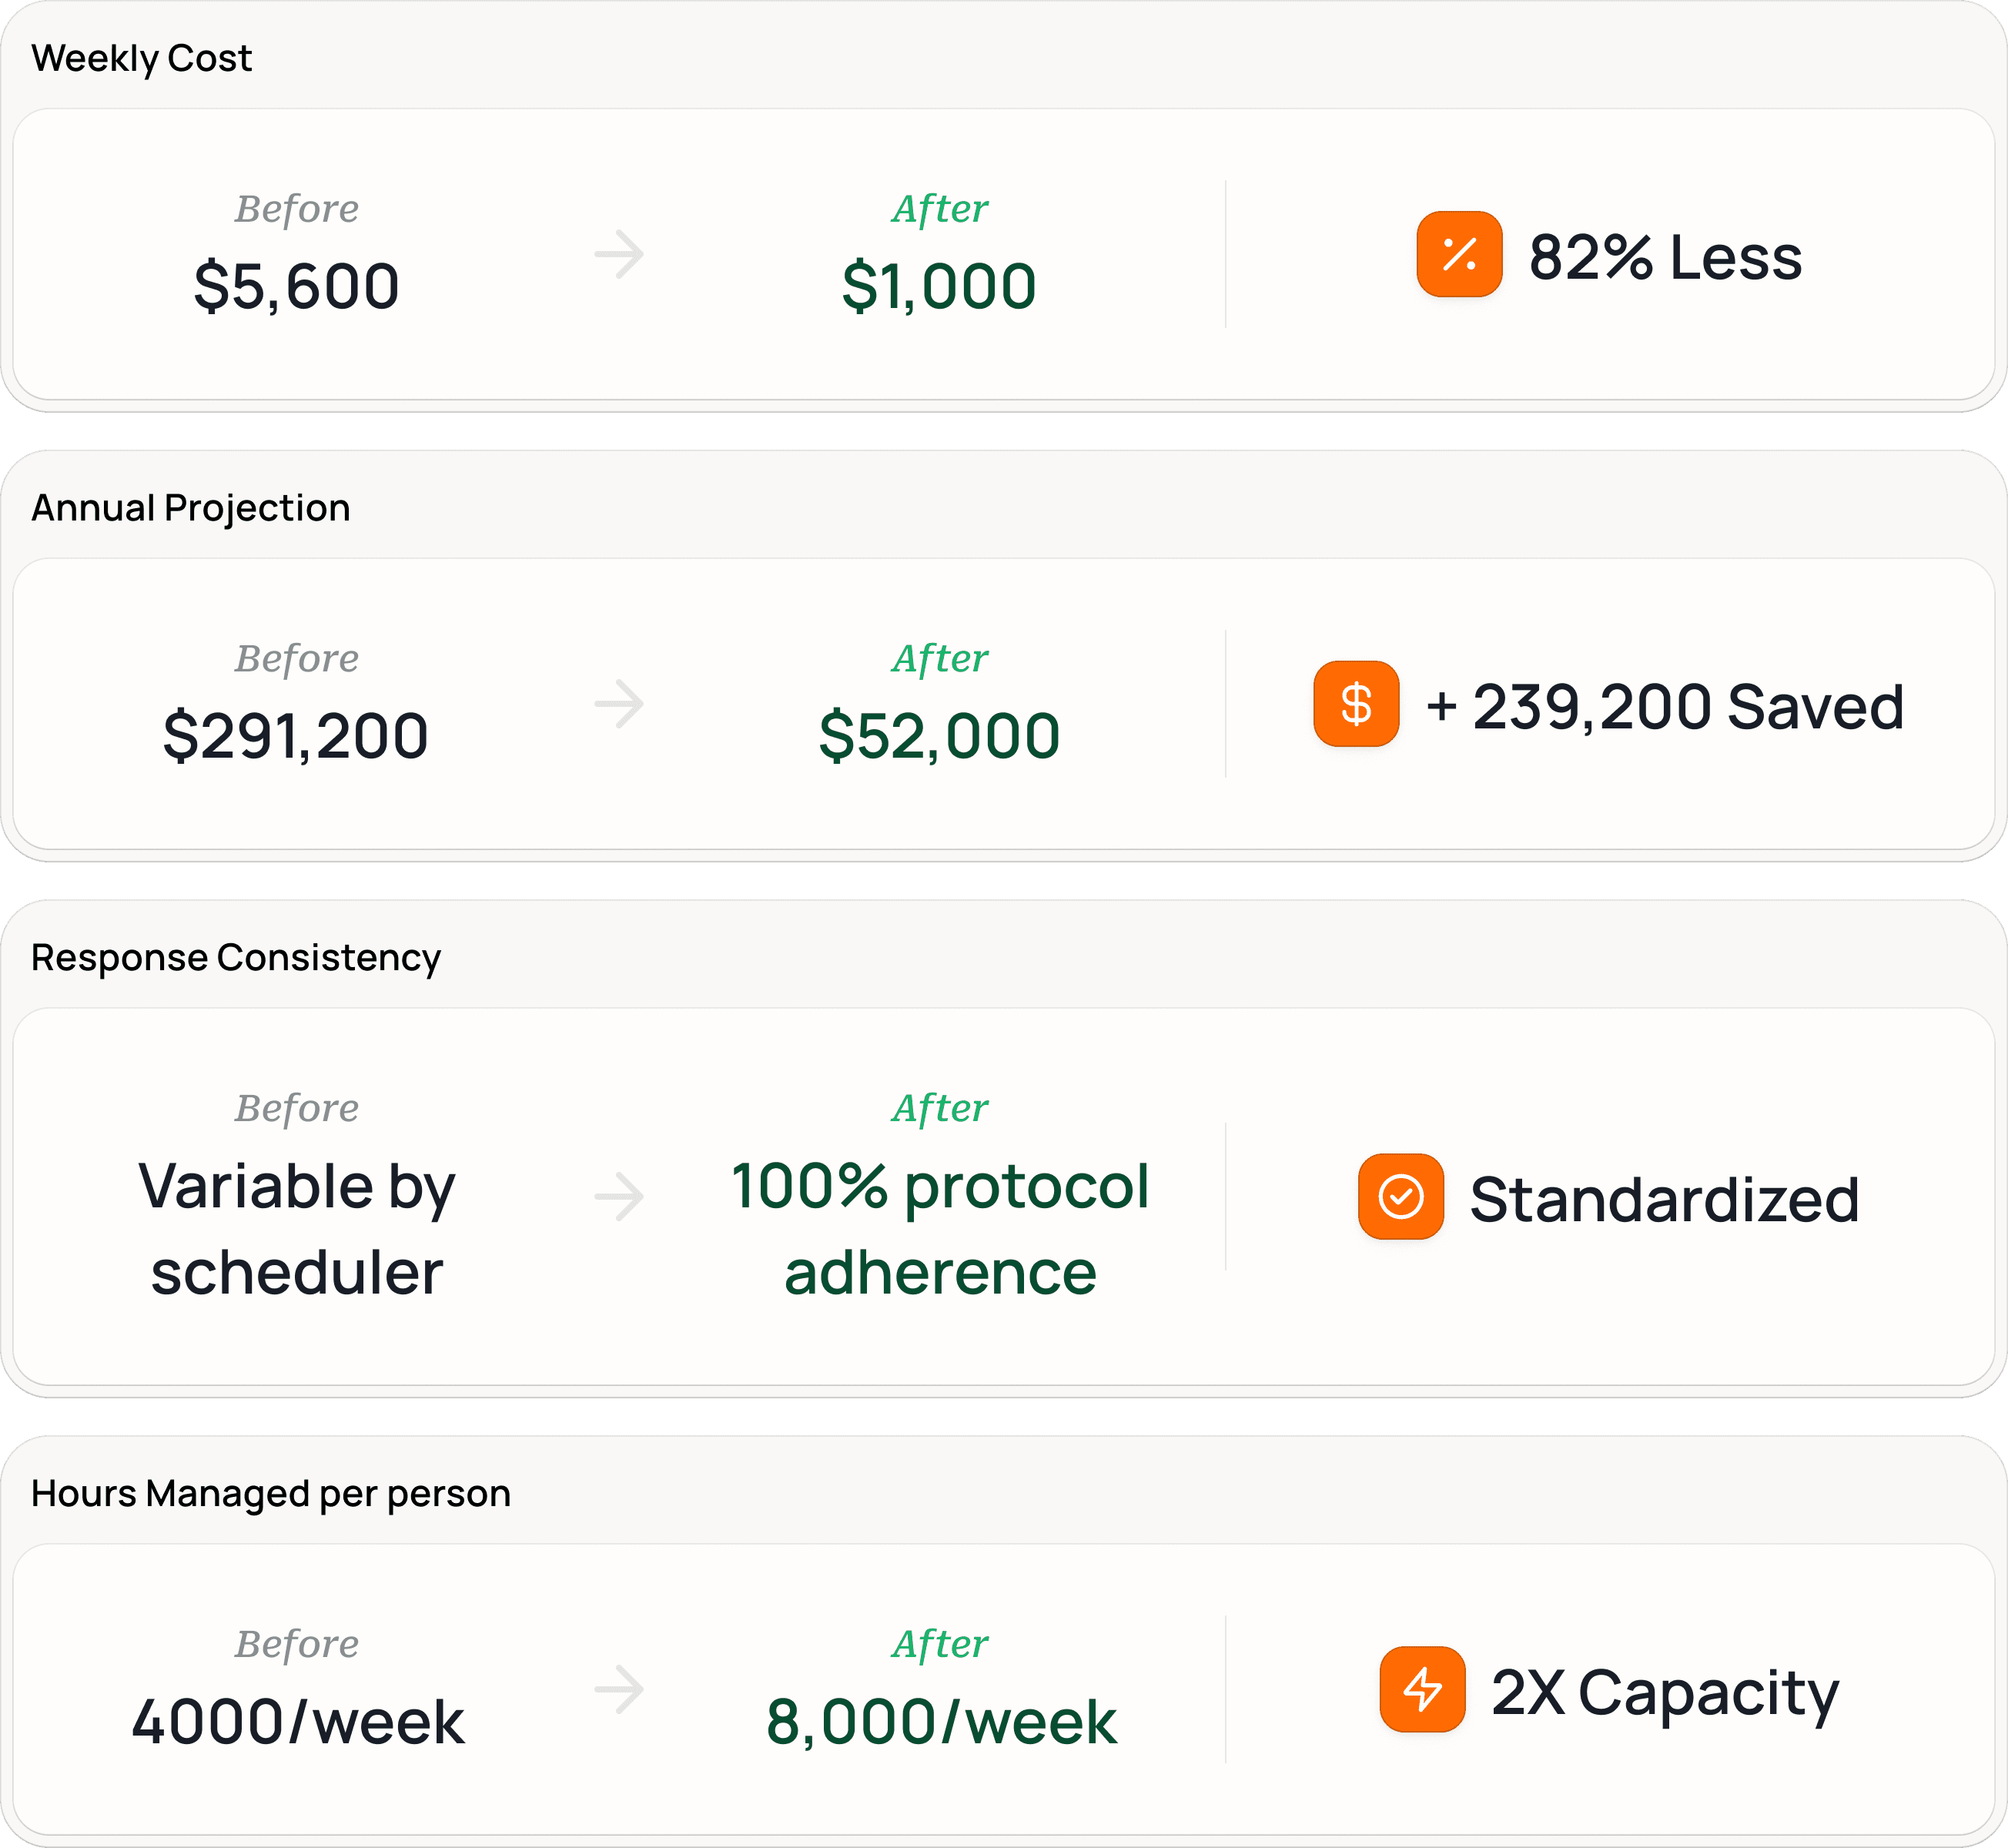
Task: Click the $5,600 before value
Action: click(x=297, y=287)
